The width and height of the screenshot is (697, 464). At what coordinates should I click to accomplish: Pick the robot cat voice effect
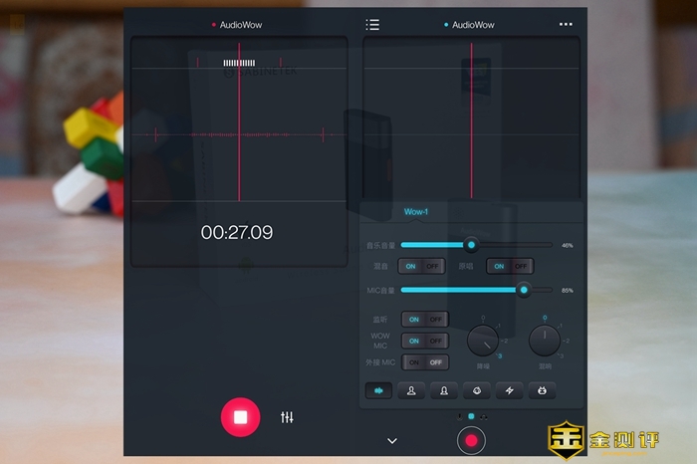click(x=543, y=391)
